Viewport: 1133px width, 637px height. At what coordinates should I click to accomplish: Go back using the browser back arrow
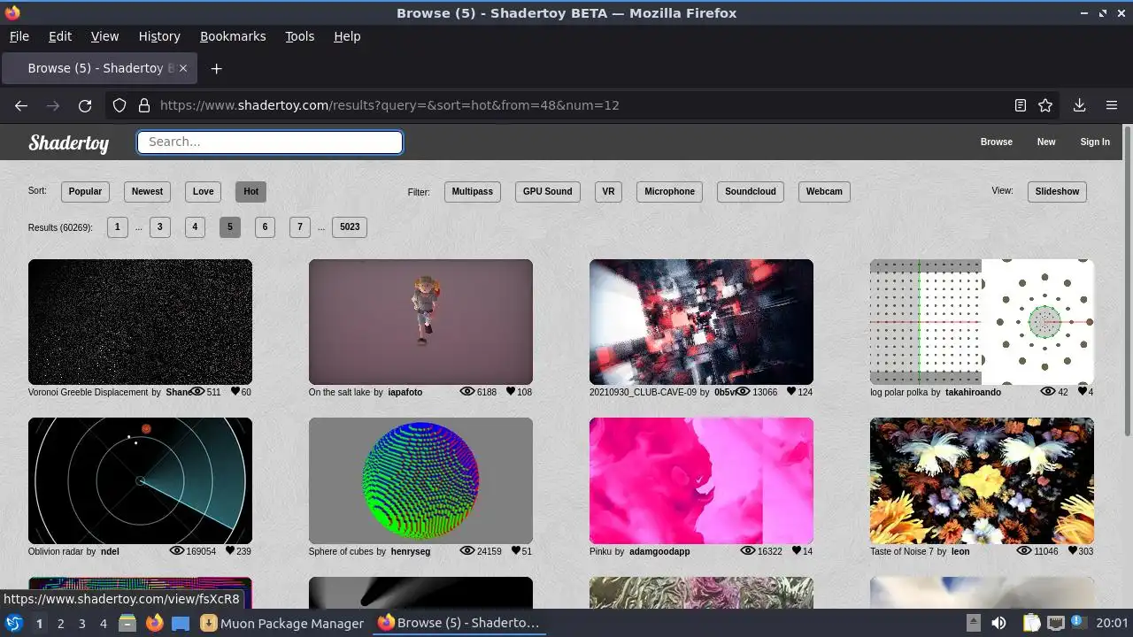click(x=21, y=105)
